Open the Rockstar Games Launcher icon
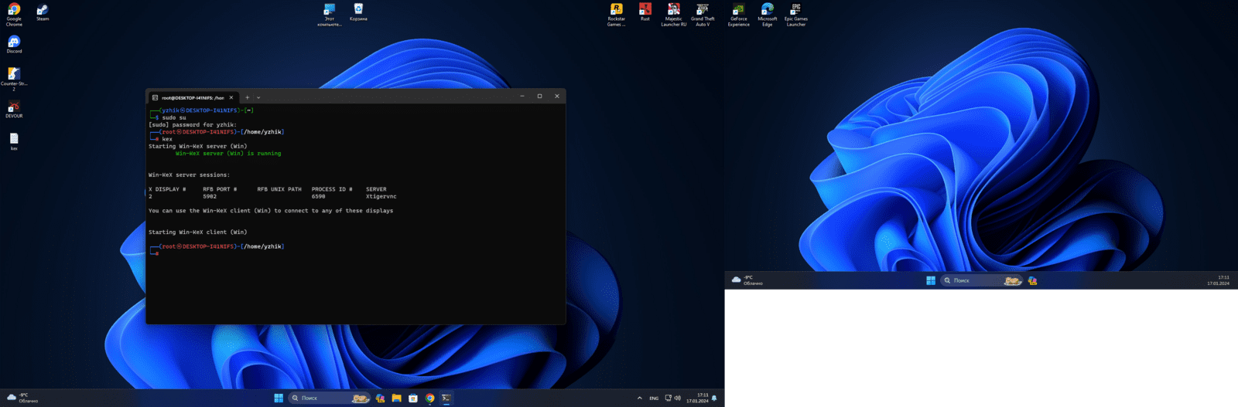The width and height of the screenshot is (1238, 407). 616,10
